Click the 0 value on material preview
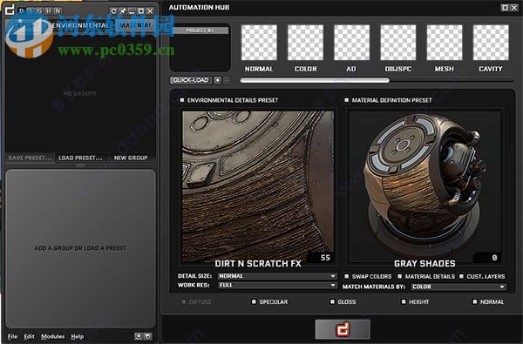Viewport: 523px width, 344px height. 494,257
